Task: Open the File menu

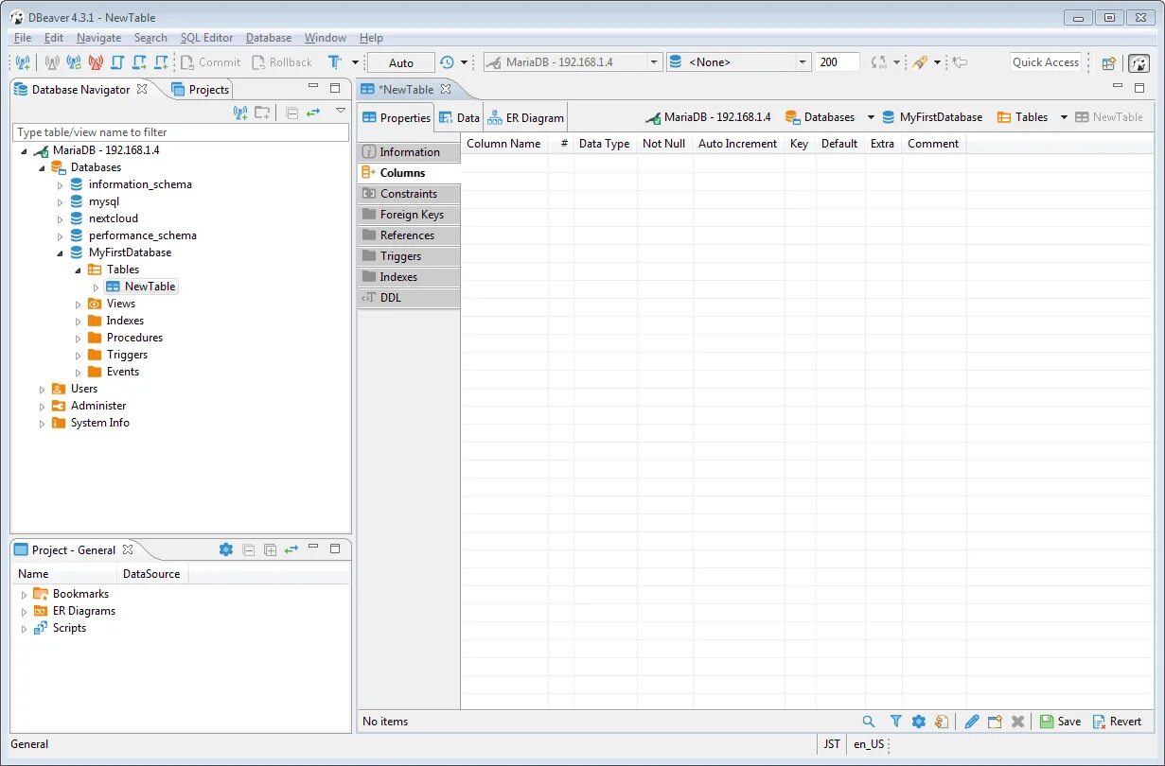Action: click(x=23, y=38)
